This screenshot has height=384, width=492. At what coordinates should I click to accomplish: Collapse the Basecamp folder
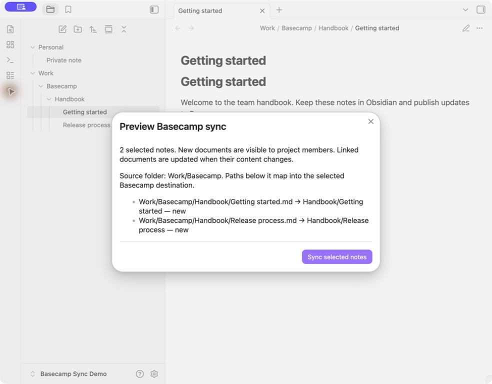tap(41, 86)
